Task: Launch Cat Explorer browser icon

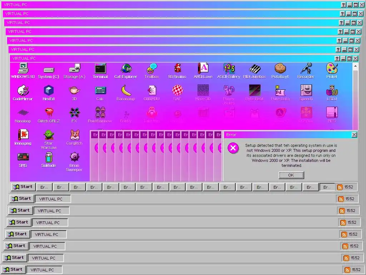Action: point(126,71)
